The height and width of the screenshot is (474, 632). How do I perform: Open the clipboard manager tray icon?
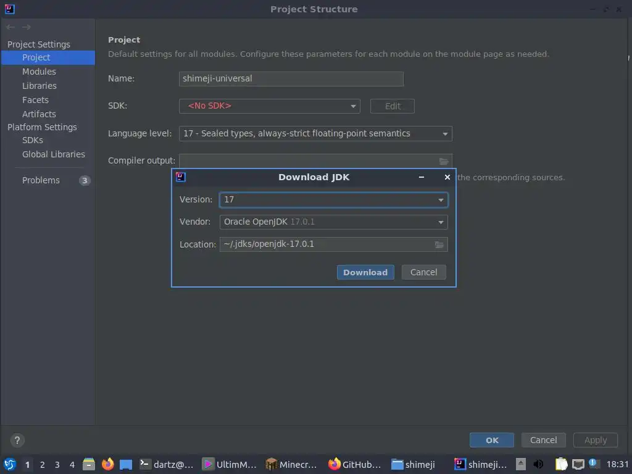(561, 464)
